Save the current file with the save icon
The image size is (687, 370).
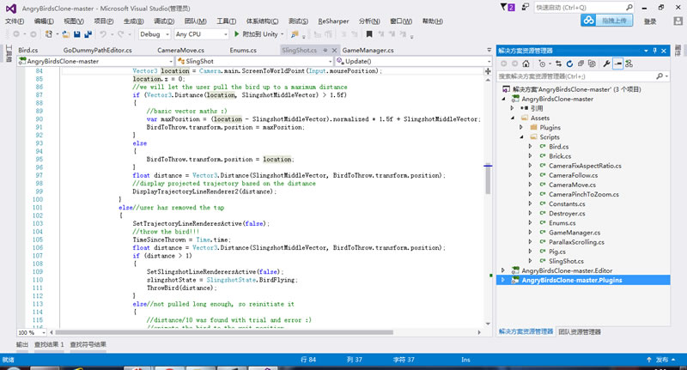[x=76, y=33]
